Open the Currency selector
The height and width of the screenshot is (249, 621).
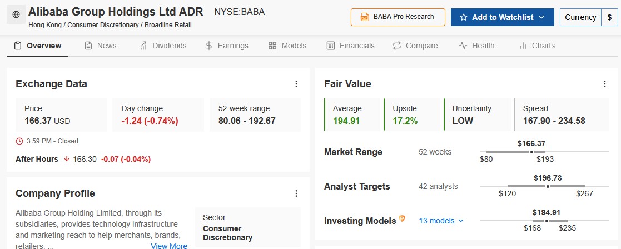(580, 17)
